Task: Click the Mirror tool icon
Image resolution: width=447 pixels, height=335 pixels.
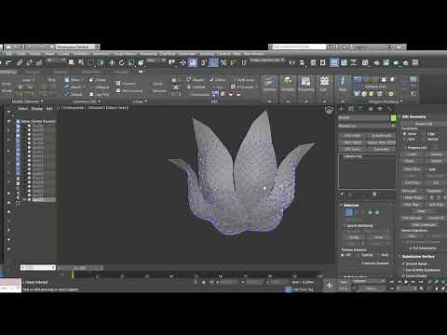Action: (x=291, y=62)
